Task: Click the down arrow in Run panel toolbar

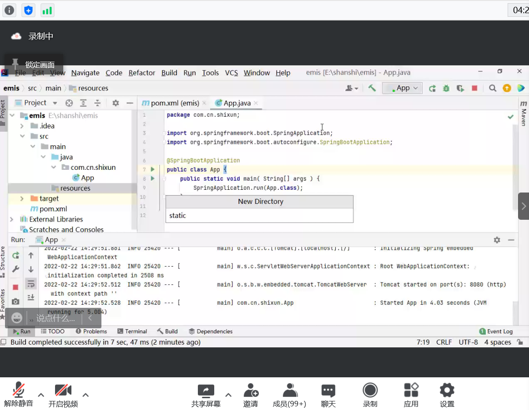Action: (30, 269)
